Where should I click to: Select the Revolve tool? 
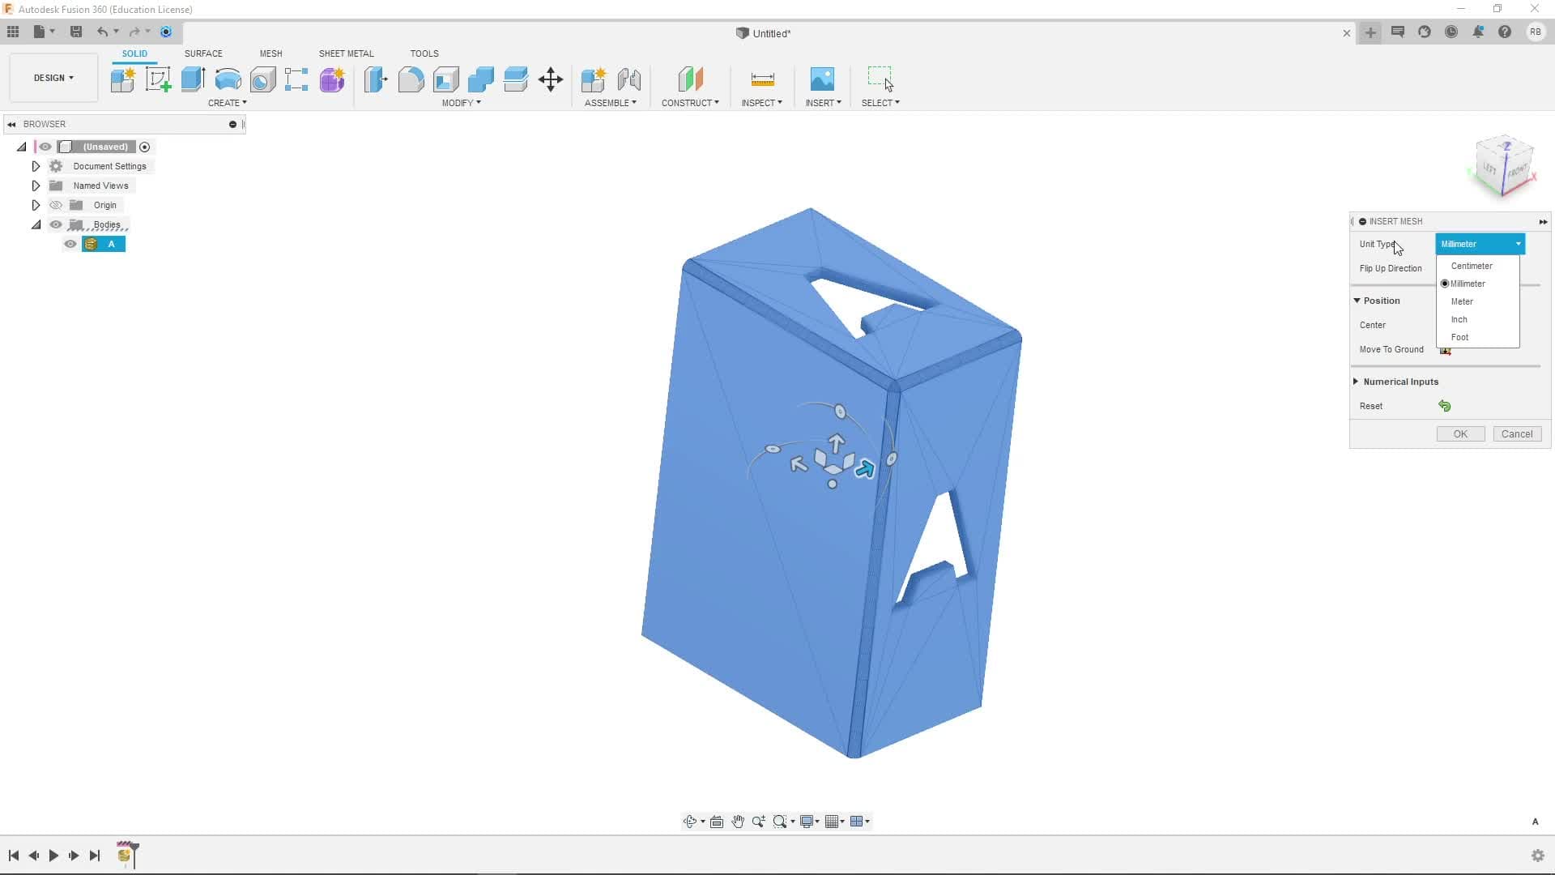point(228,79)
